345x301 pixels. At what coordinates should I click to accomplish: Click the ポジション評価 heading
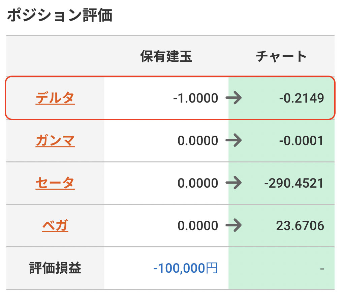point(59,16)
